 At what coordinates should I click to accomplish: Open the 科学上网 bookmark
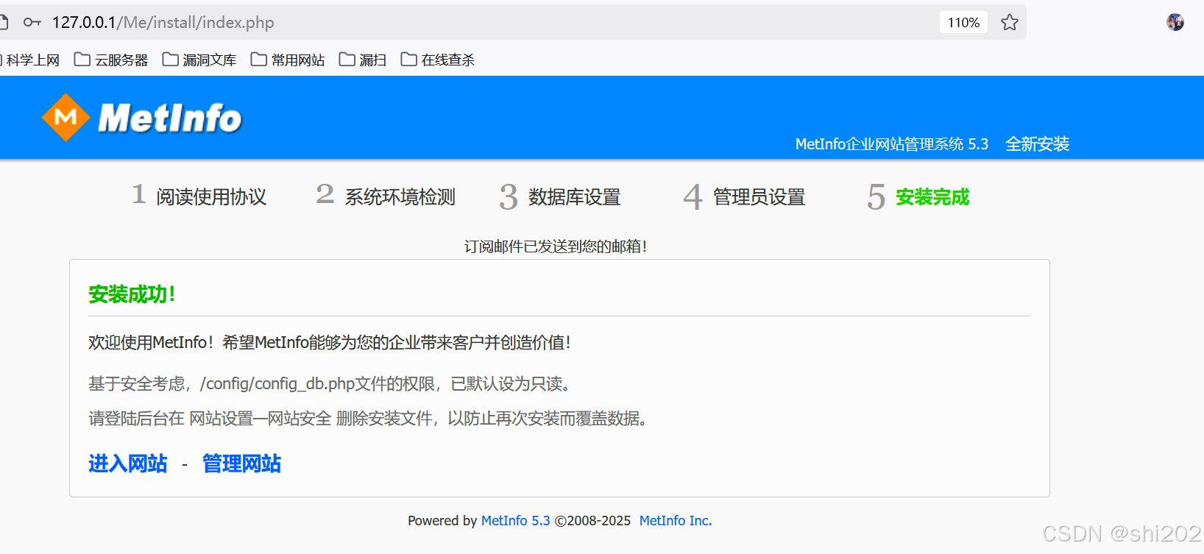(29, 60)
